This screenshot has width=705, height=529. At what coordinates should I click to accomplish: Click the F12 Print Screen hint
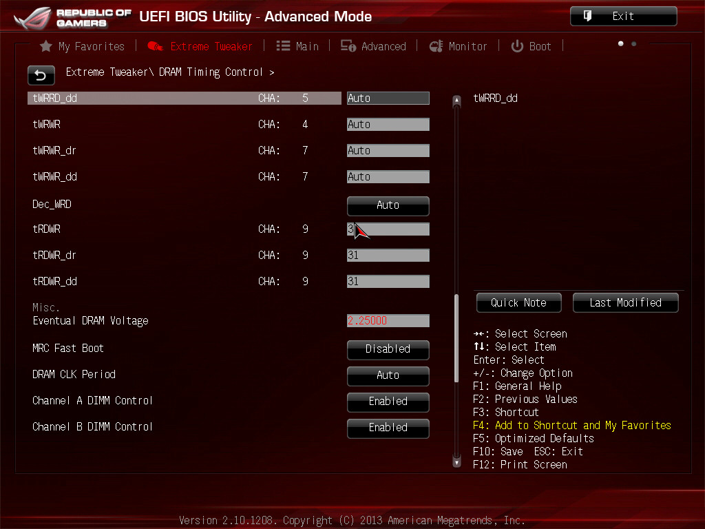click(x=520, y=464)
